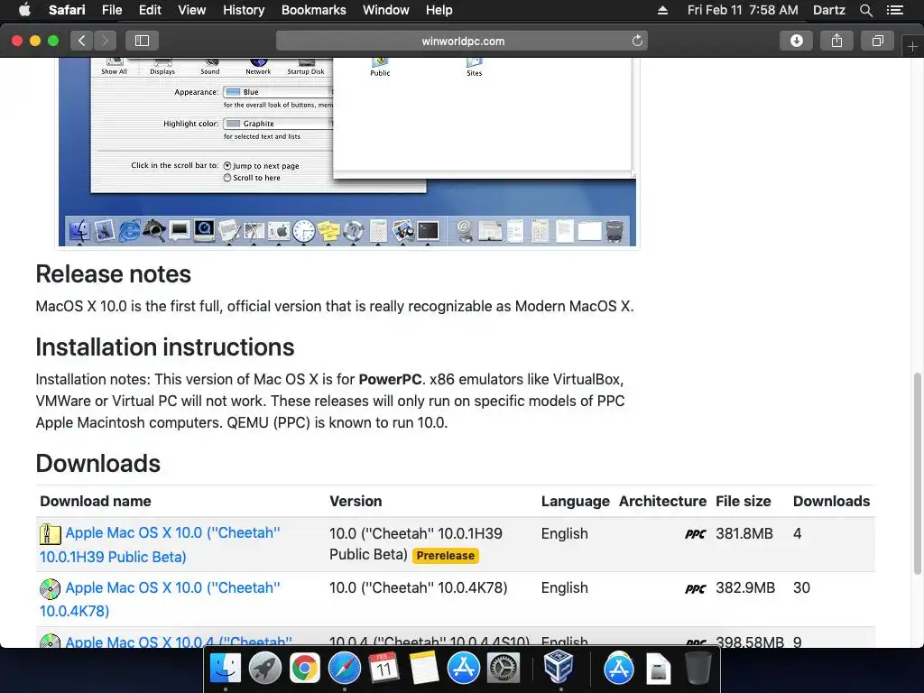This screenshot has height=693, width=924.
Task: Click the Prerelease badge
Action: click(x=446, y=555)
